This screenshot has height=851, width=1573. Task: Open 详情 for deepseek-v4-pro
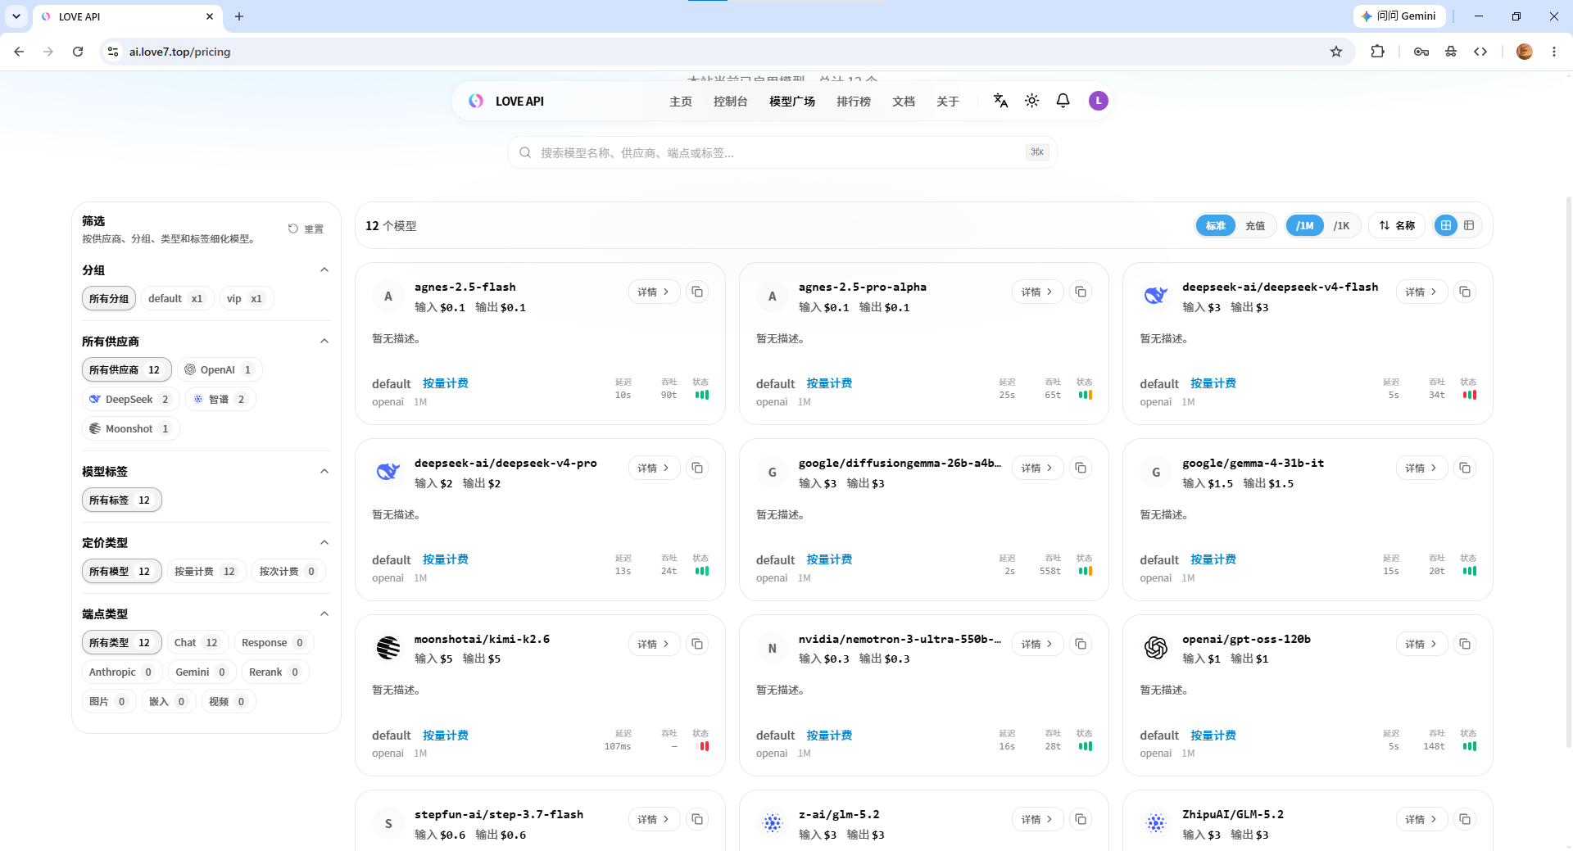click(654, 468)
